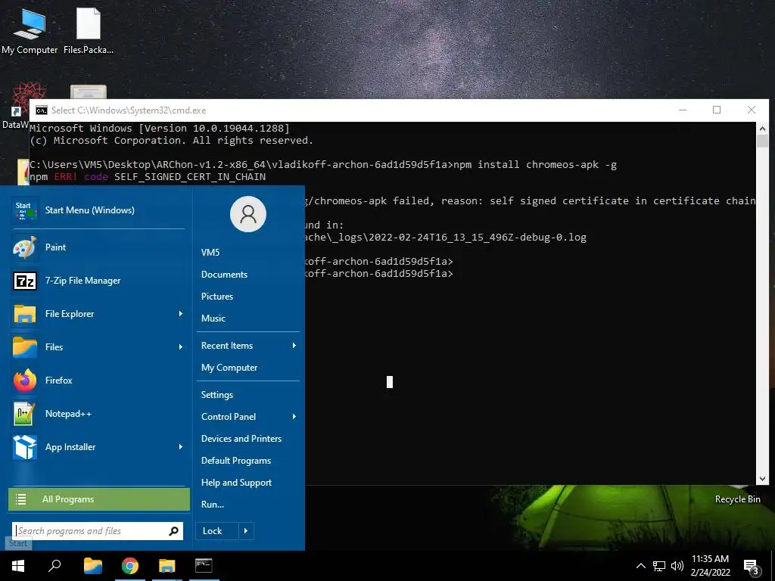Click the cmd scrollbar down arrow
This screenshot has width=775, height=581.
click(762, 479)
